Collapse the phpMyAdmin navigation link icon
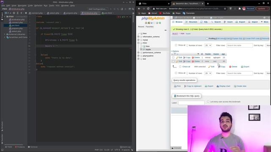The width and height of the screenshot is (271, 152). click(x=166, y=30)
